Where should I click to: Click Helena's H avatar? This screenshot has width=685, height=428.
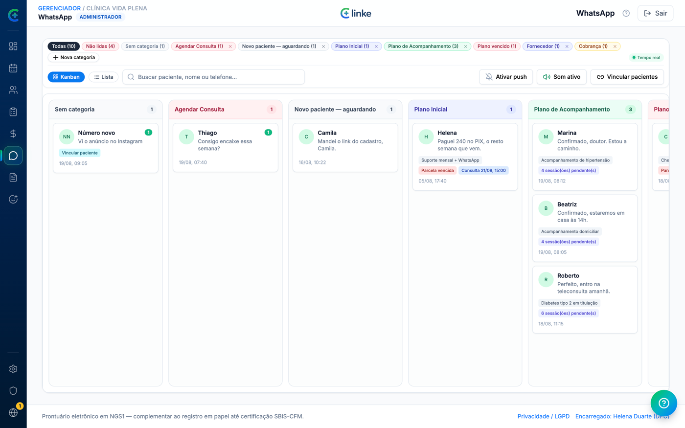click(426, 137)
